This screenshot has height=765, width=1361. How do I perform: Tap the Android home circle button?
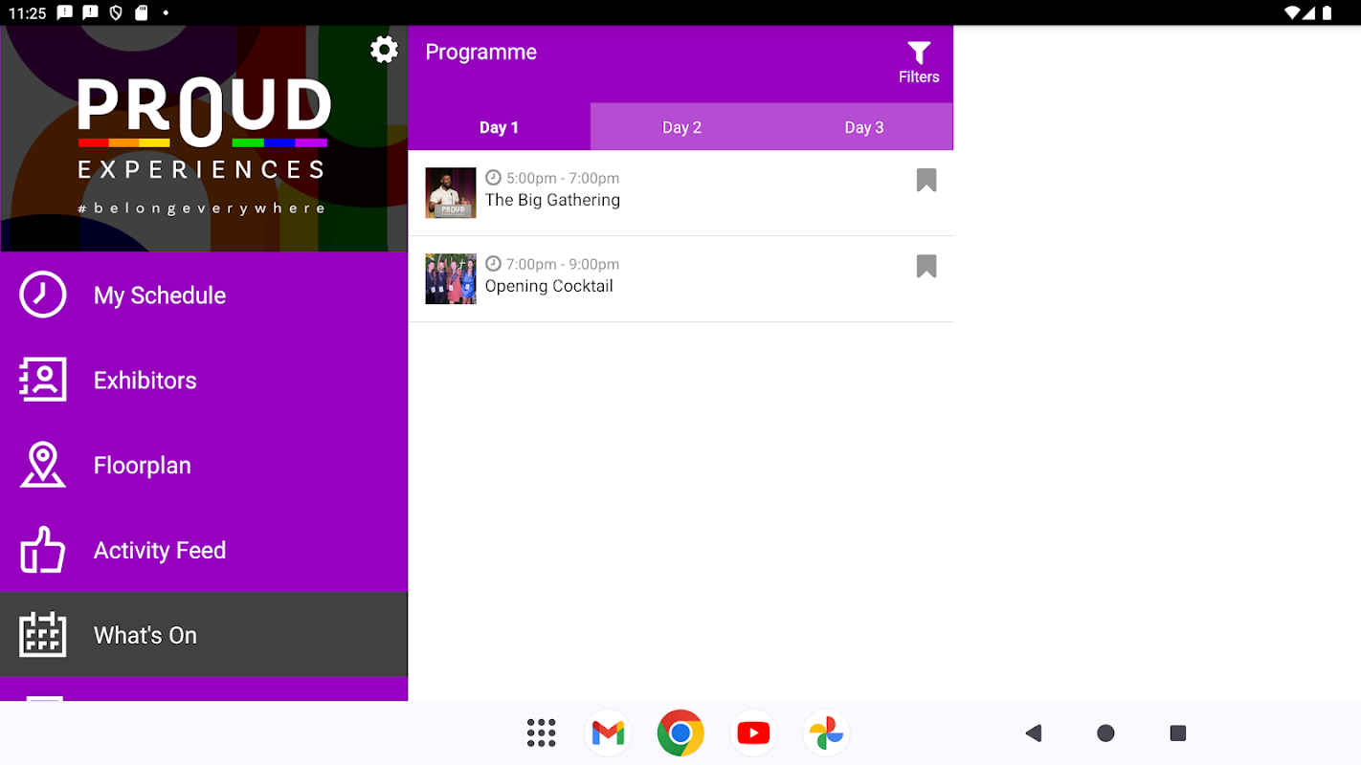1105,733
